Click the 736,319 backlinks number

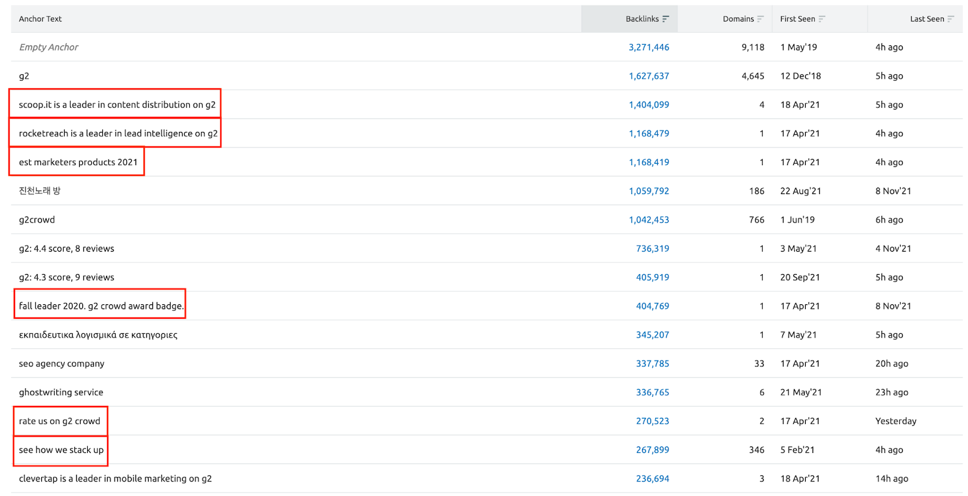(652, 249)
